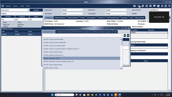Open Sticky Notes from taskbar

116,95
